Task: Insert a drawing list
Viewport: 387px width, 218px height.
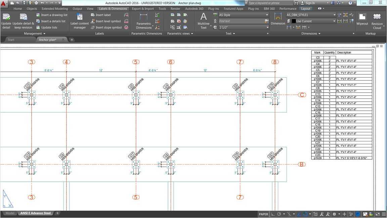Action: click(x=52, y=15)
